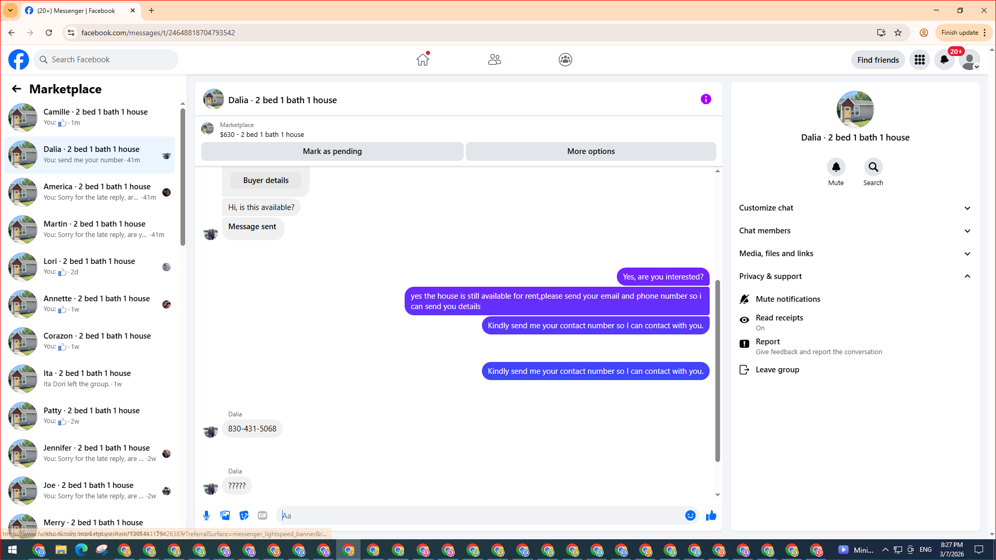Image resolution: width=996 pixels, height=560 pixels.
Task: Open Martin 2 bed 1 bath conversation
Action: (x=89, y=229)
